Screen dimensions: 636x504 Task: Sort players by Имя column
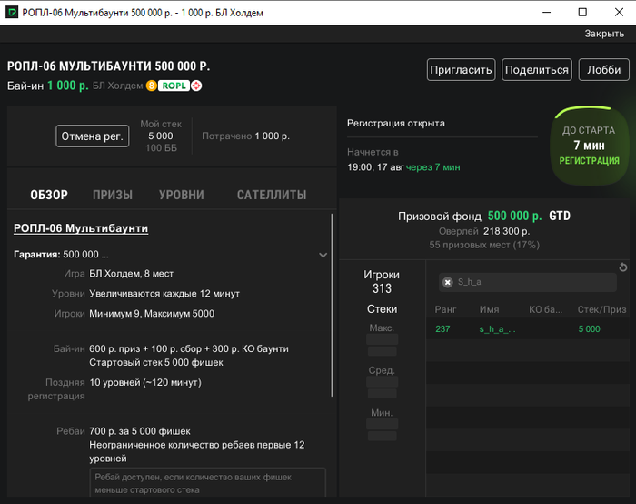click(x=489, y=309)
